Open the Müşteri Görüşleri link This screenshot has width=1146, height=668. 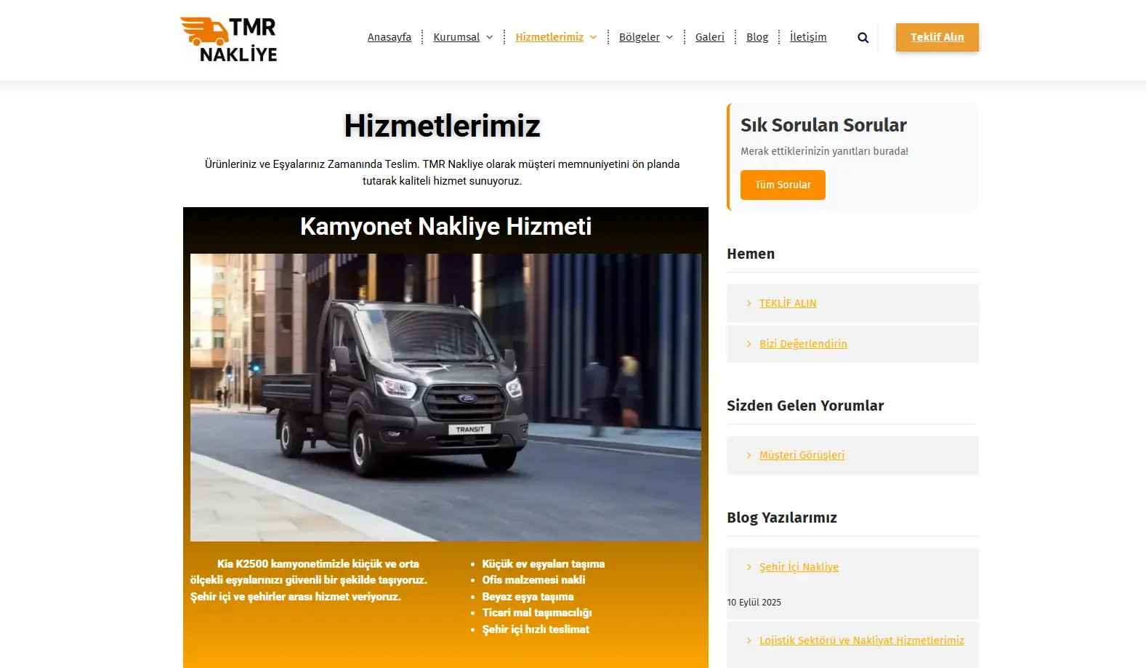pyautogui.click(x=802, y=455)
